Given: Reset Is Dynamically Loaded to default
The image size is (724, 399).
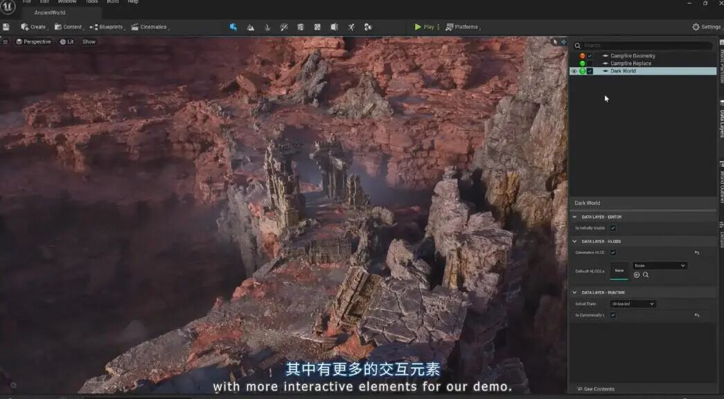Looking at the screenshot, I should point(697,315).
